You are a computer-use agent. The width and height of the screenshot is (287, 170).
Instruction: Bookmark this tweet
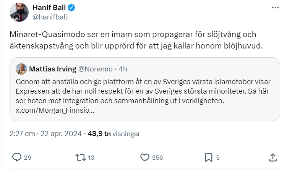(x=209, y=157)
